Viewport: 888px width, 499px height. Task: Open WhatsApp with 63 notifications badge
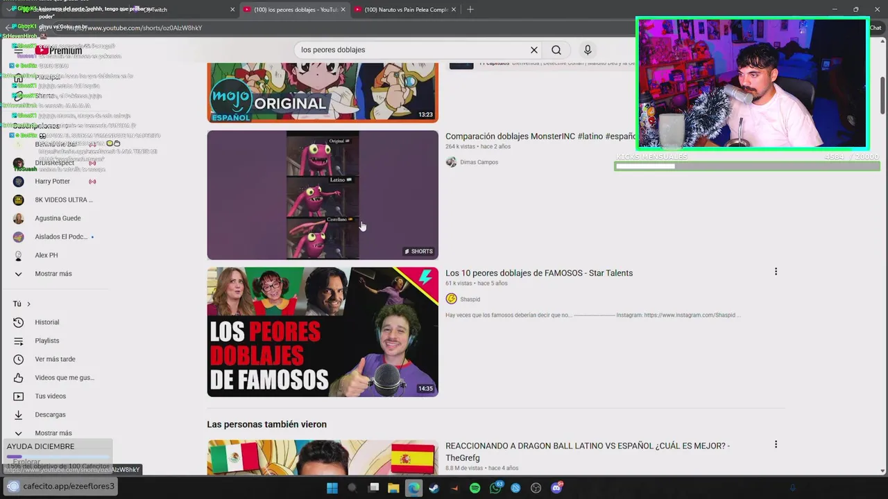[495, 488]
